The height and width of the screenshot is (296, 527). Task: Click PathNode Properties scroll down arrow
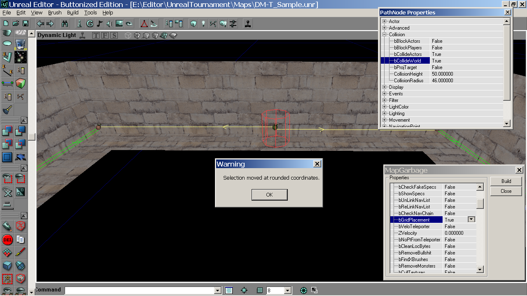[x=507, y=123]
